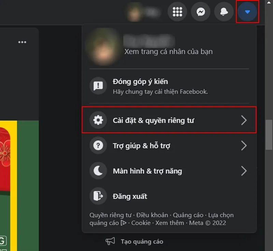Click the megaphone icon next to Tạo quảng cáo
This screenshot has height=251, width=273.
click(x=110, y=241)
